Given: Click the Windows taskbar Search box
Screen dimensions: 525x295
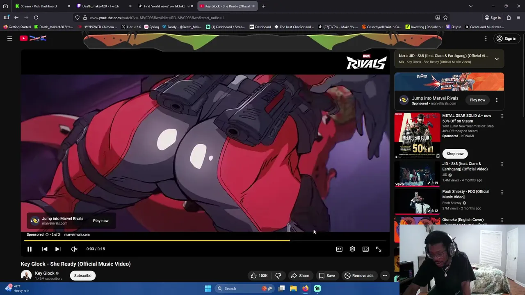Looking at the screenshot, I should tap(244, 288).
